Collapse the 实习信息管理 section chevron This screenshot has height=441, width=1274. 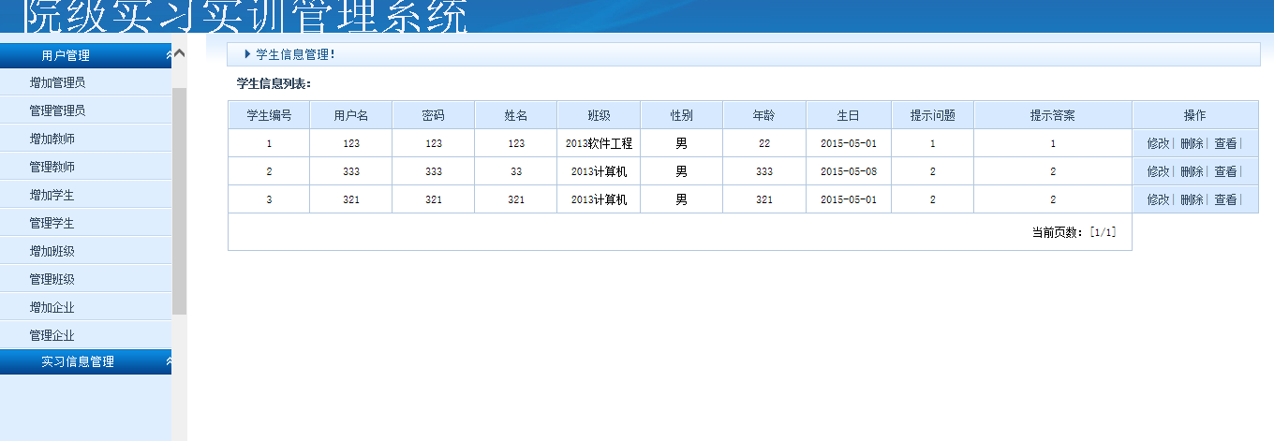point(168,361)
